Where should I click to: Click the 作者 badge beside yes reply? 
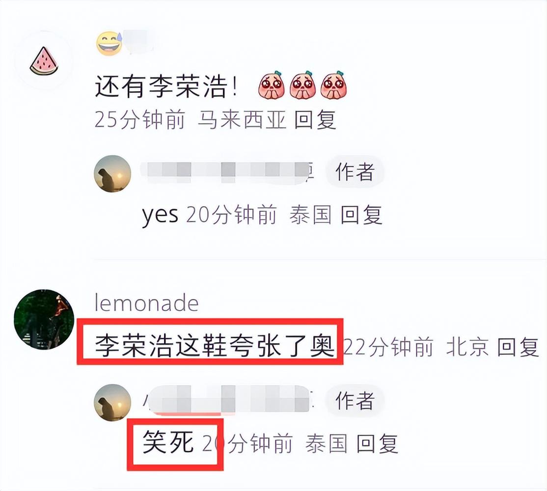[x=355, y=171]
